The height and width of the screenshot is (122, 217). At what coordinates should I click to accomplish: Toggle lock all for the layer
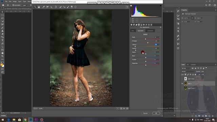point(195,75)
